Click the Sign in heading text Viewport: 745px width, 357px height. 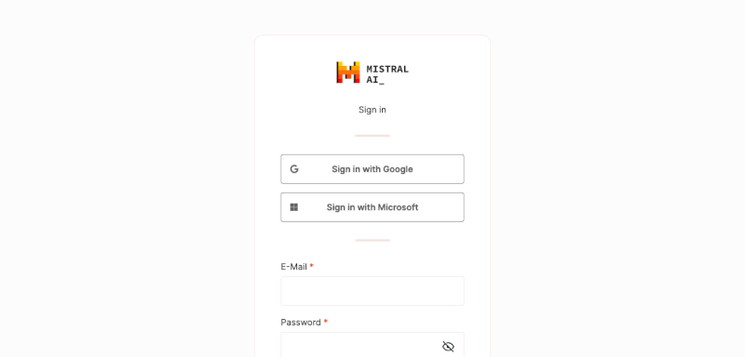pos(372,110)
